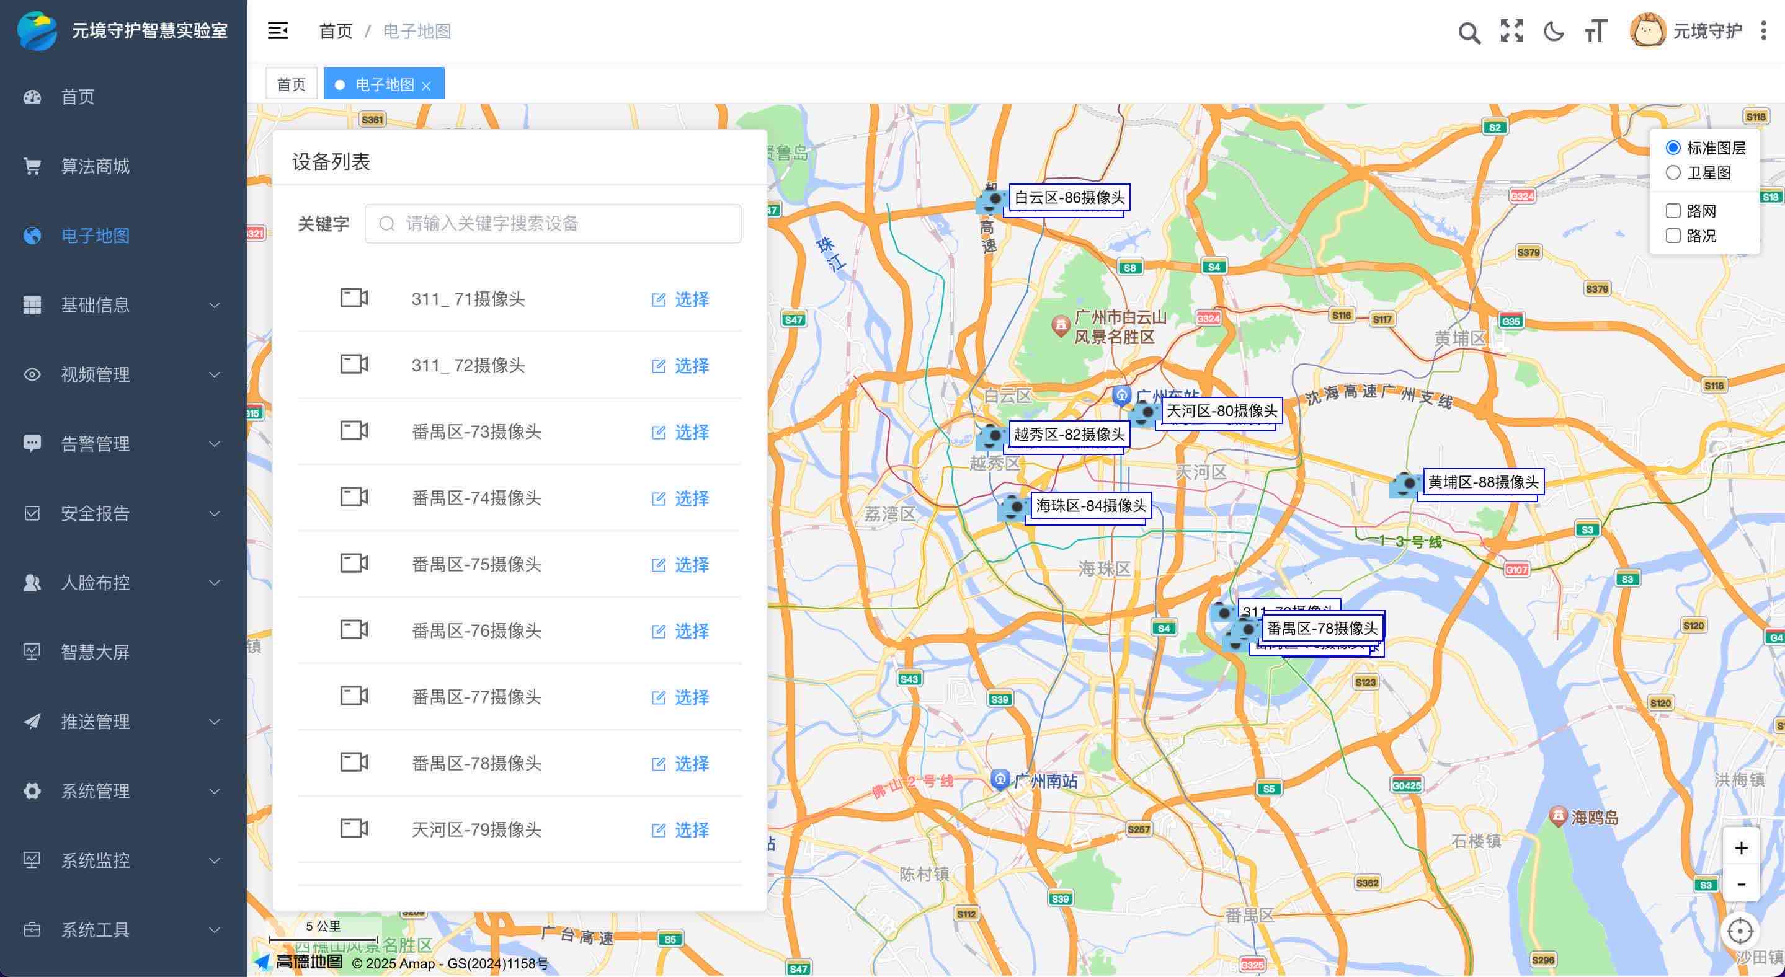This screenshot has width=1785, height=977.
Task: Click 选择 for 天河区-79摄像头
Action: point(680,829)
